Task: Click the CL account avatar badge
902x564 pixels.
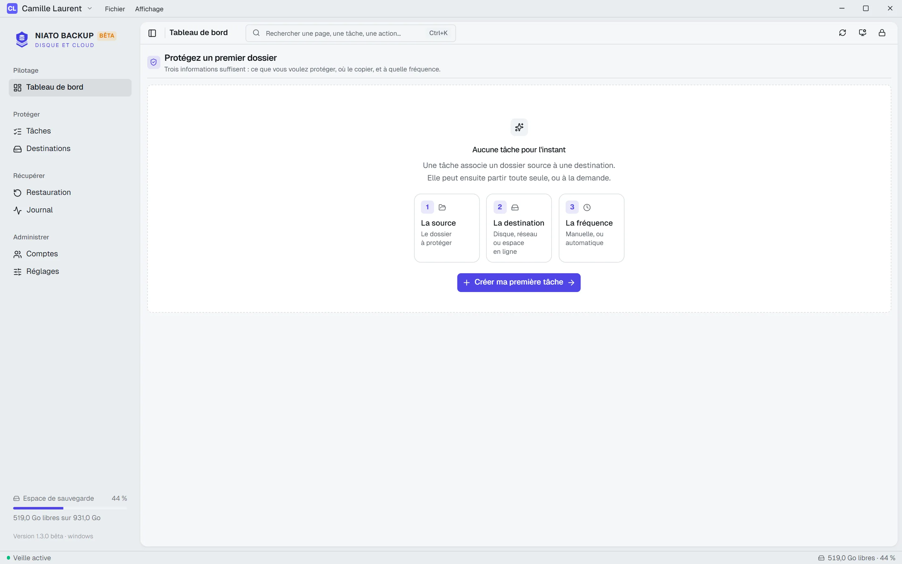Action: 12,8
